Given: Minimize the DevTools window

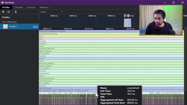Looking at the screenshot, I should click(x=165, y=3).
